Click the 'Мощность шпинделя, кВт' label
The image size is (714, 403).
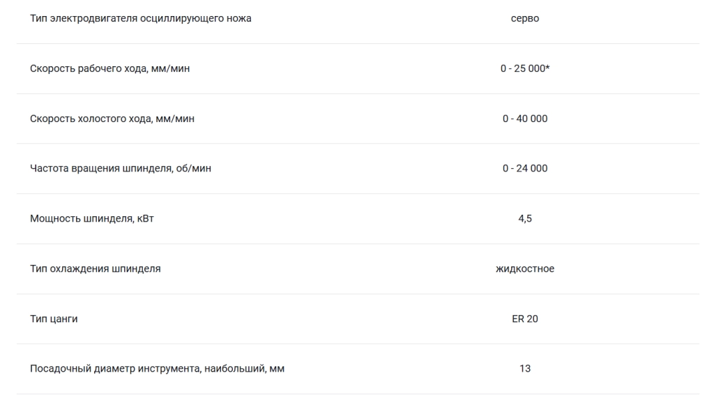92,218
